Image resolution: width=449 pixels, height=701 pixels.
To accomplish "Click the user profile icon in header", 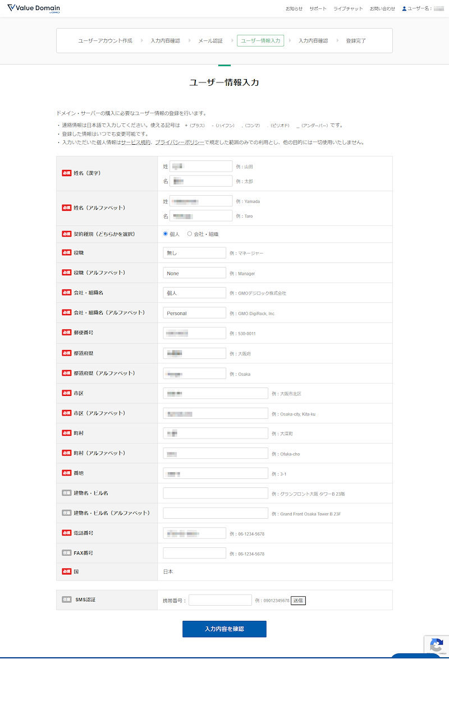I will tap(404, 9).
